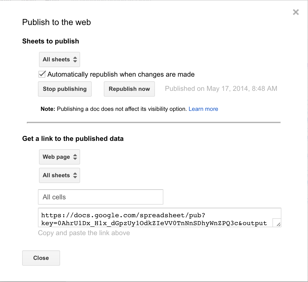308x282 pixels.
Task: Click the automatic republish label text
Action: [121, 75]
